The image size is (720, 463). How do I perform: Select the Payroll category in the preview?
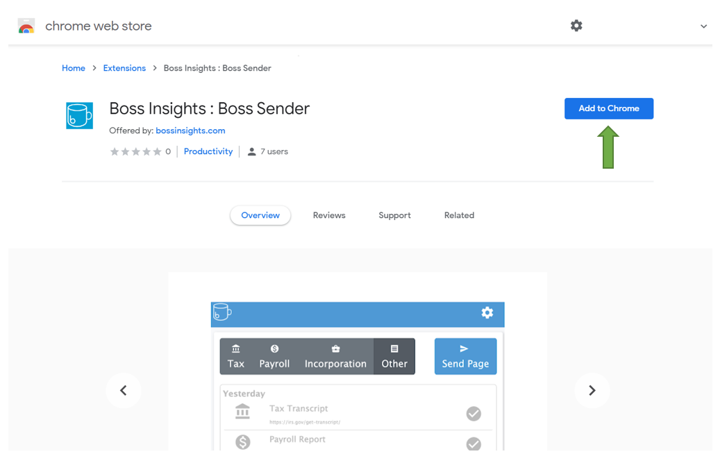(274, 357)
